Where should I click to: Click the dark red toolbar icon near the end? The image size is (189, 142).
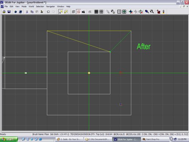pyautogui.click(x=158, y=12)
